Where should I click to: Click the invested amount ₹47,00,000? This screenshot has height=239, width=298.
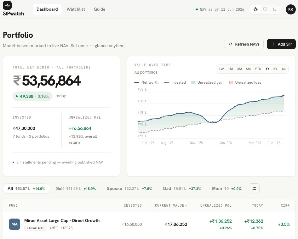(24, 128)
